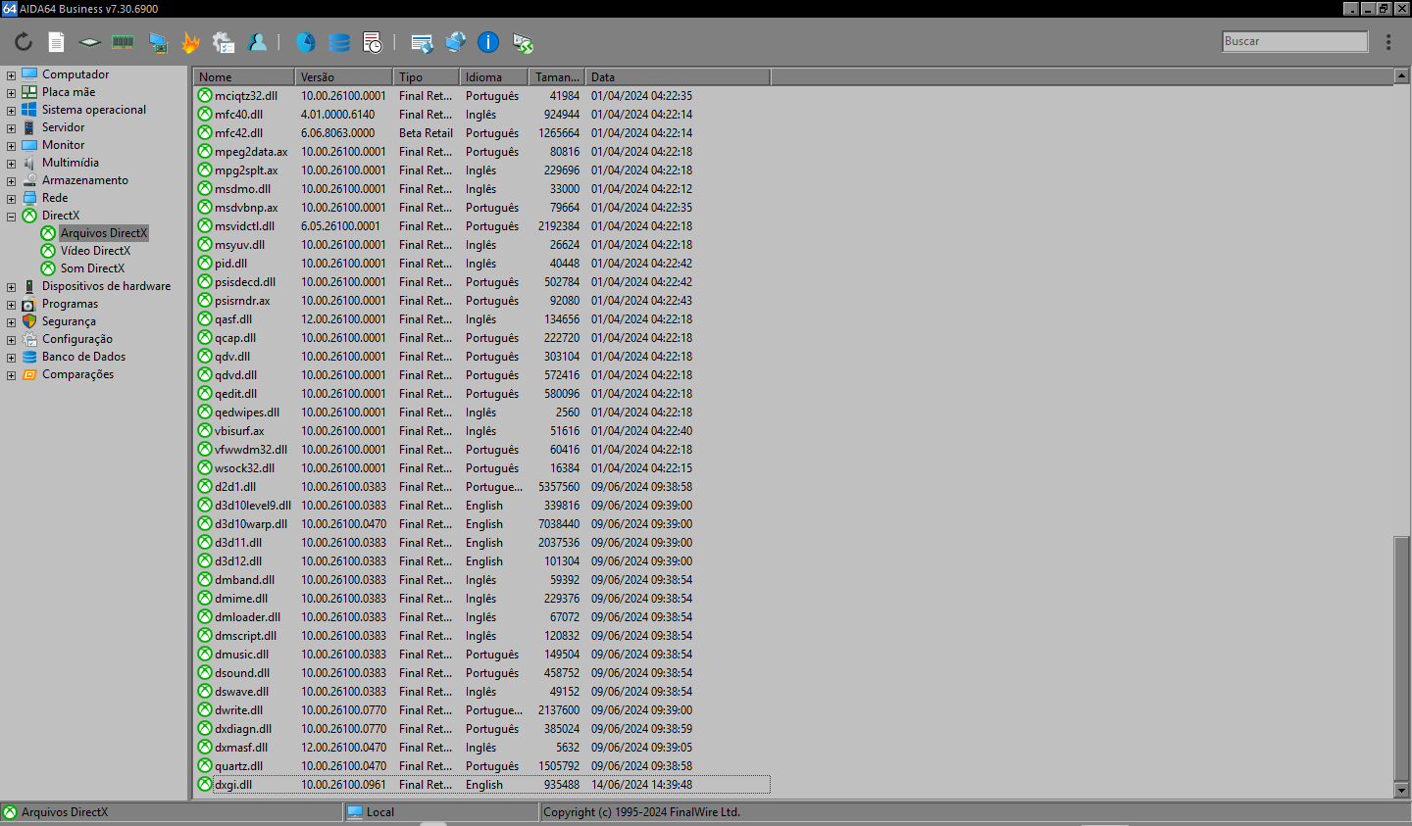
Task: Click the monitors with globe toolbar icon
Action: coord(455,42)
